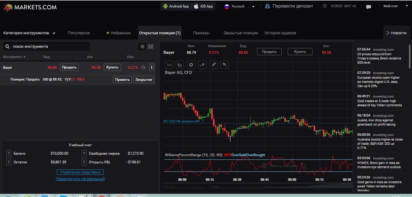Click the help icon next to Остаток
This screenshot has width=412, height=197.
click(x=9, y=162)
